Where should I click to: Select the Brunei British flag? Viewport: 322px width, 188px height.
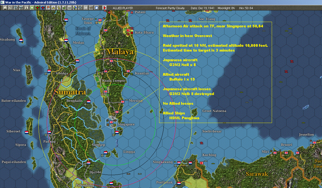[286, 153]
